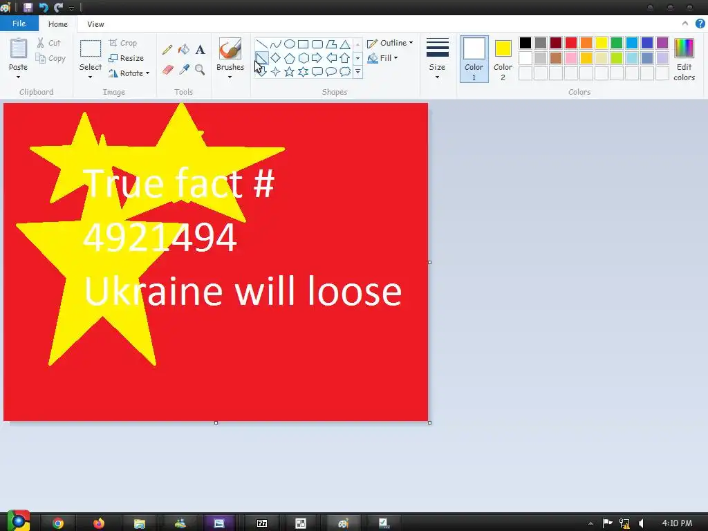Image resolution: width=708 pixels, height=531 pixels.
Task: Select the Pencil tool
Action: coord(167,49)
